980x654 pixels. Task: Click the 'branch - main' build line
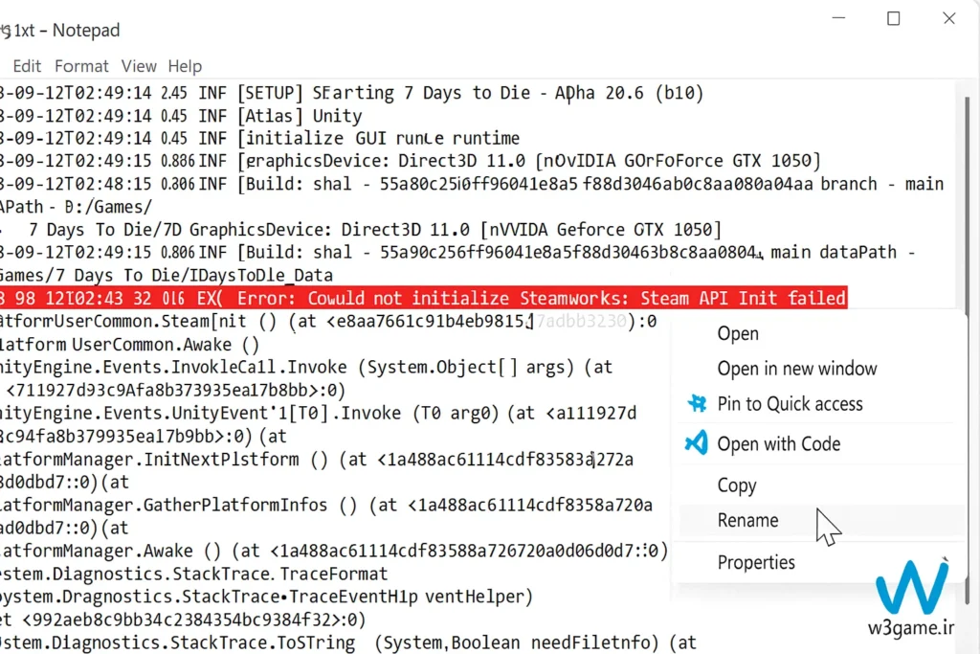tap(472, 184)
